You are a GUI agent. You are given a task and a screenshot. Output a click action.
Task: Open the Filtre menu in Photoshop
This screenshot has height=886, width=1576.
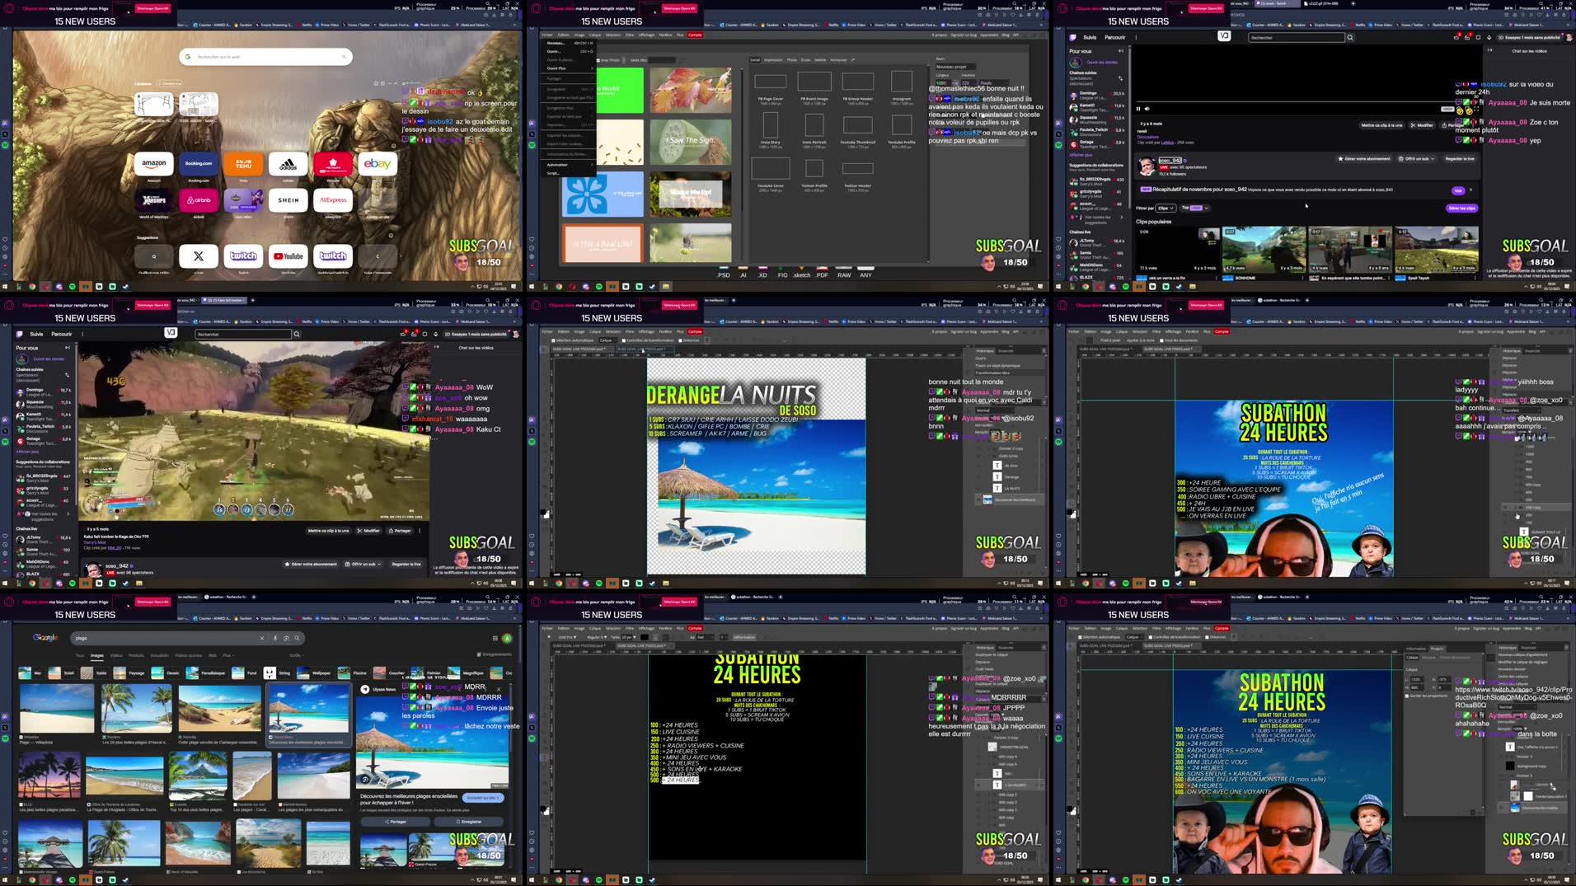pyautogui.click(x=629, y=331)
